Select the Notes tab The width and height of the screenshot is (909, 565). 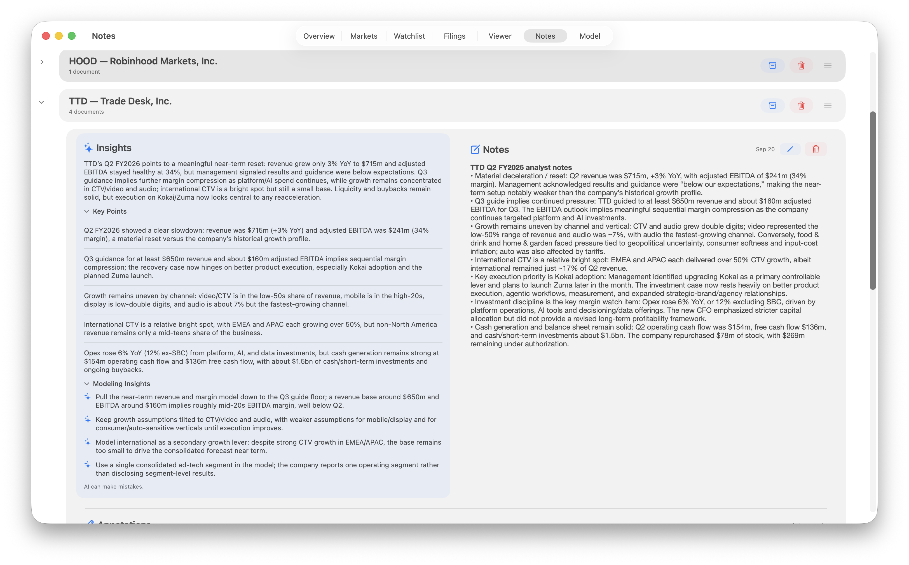click(x=545, y=36)
